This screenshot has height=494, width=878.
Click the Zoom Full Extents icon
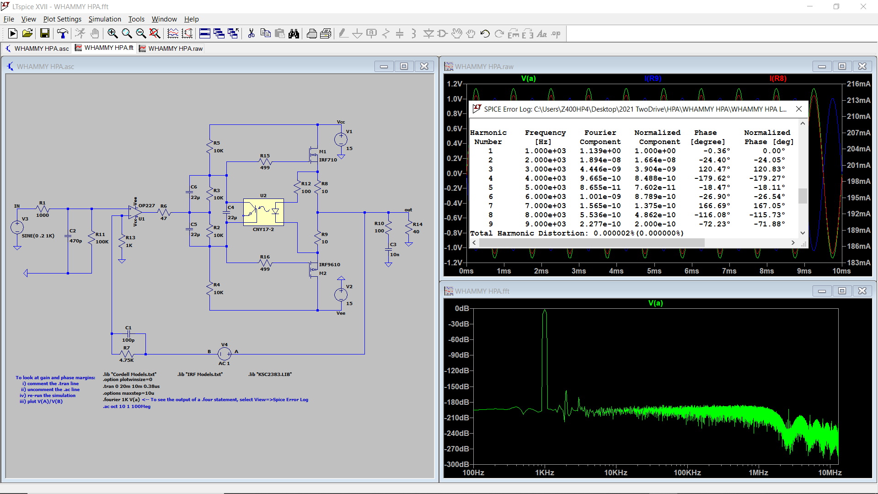click(155, 33)
